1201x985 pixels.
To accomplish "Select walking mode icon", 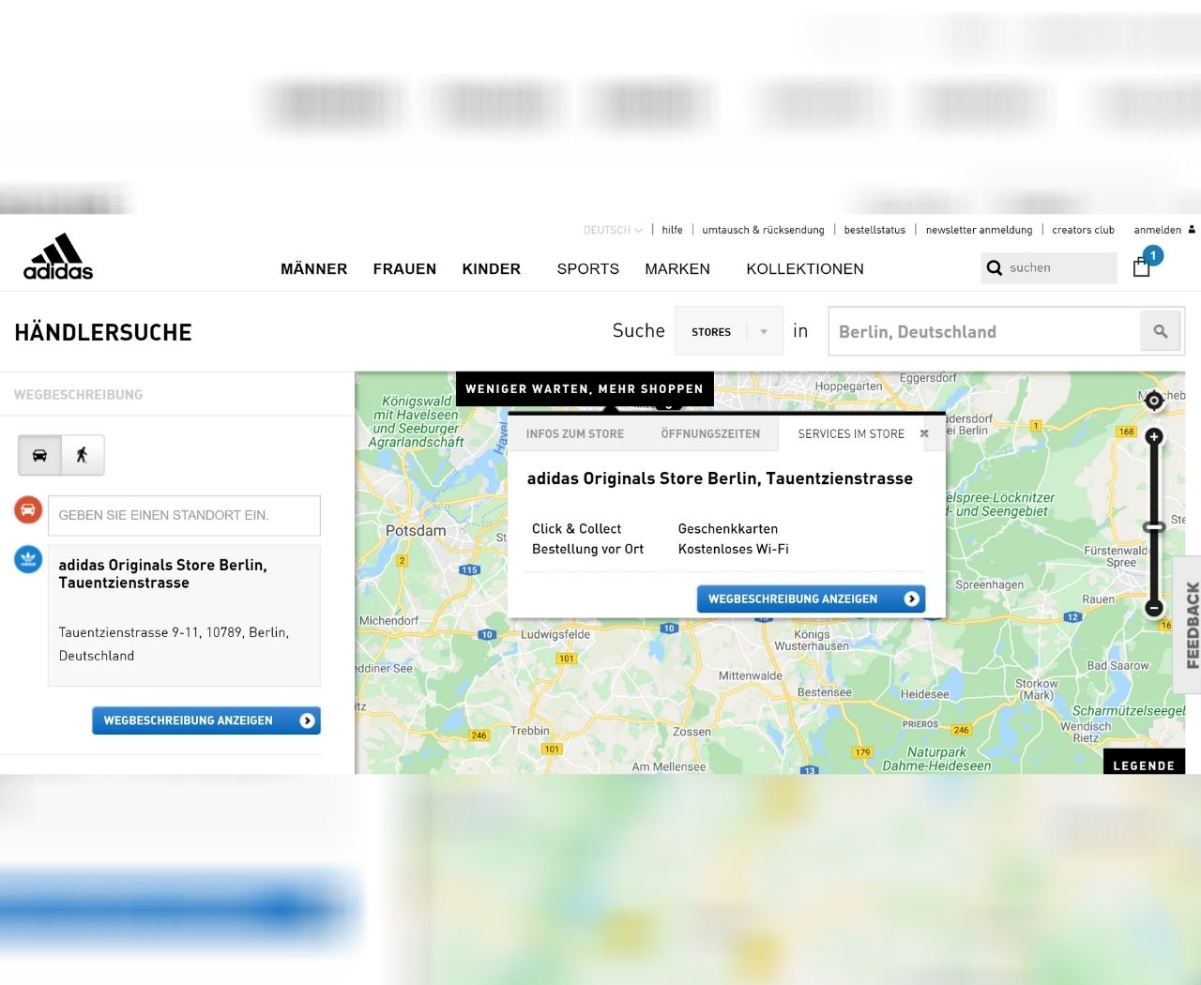I will [83, 455].
